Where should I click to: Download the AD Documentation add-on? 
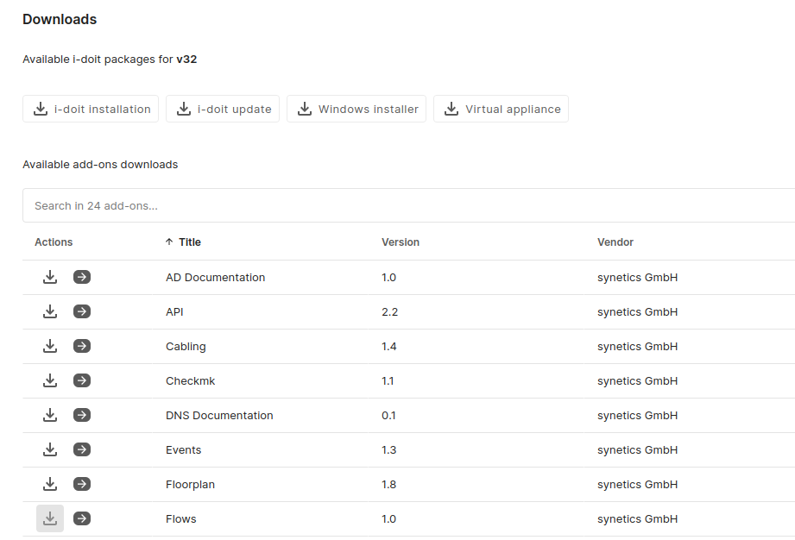click(50, 277)
